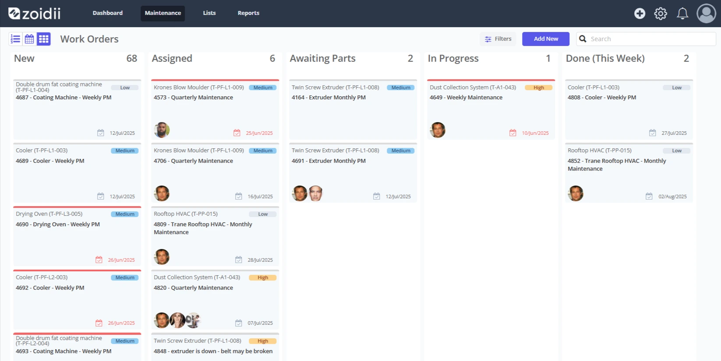
Task: Open work order 4691 Extruder Monthly PM
Action: pyautogui.click(x=353, y=172)
